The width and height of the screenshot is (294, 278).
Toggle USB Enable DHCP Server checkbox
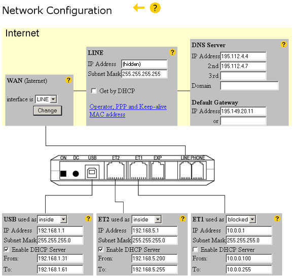[x=7, y=250]
